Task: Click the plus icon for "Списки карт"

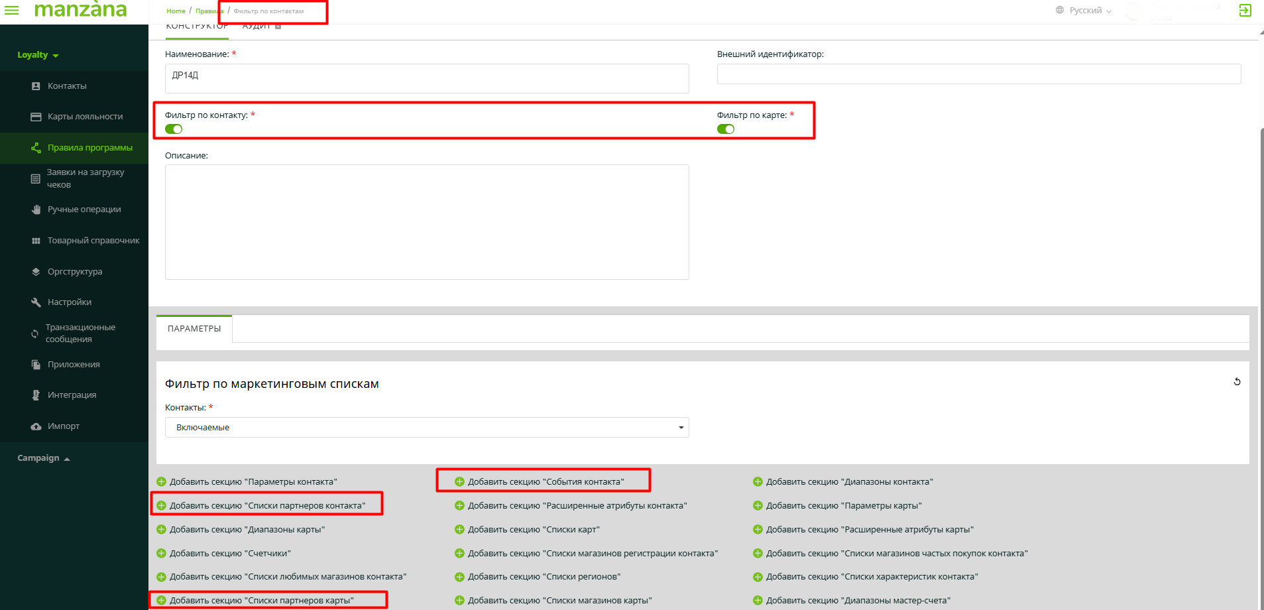Action: pyautogui.click(x=459, y=530)
